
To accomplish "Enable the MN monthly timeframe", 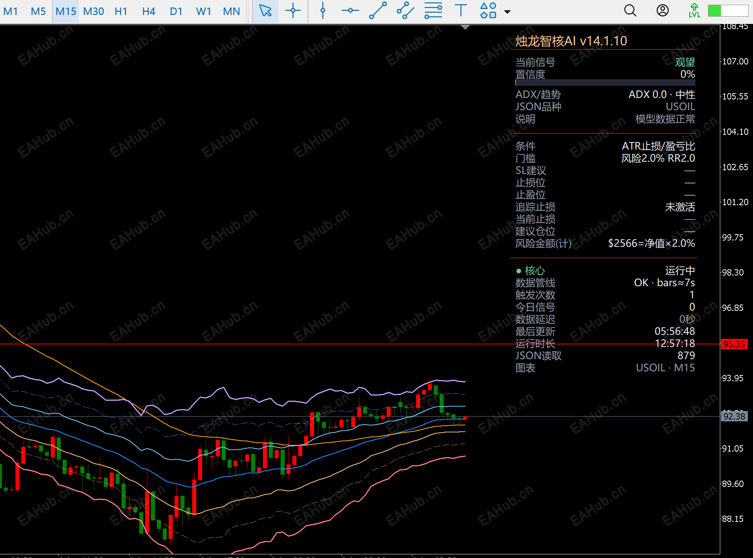I will 231,11.
